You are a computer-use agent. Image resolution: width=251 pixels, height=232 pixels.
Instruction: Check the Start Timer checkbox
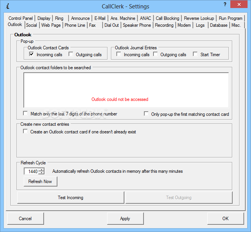(195, 54)
